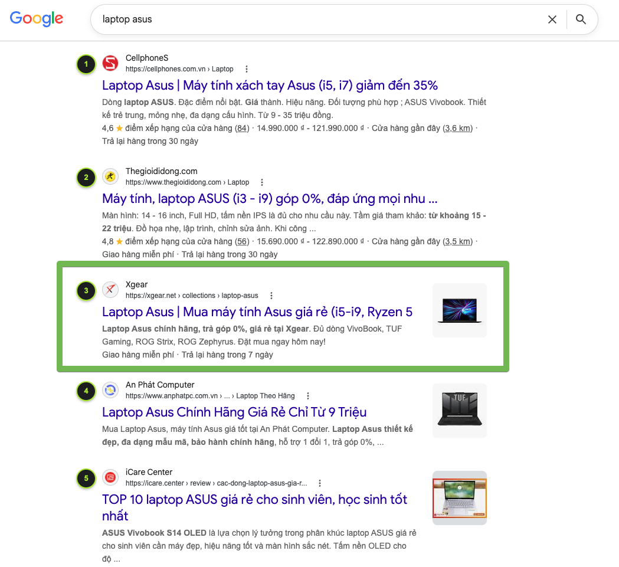This screenshot has width=619, height=567.
Task: Open the three-dot menu for the CellphoneS result
Action: pos(247,69)
